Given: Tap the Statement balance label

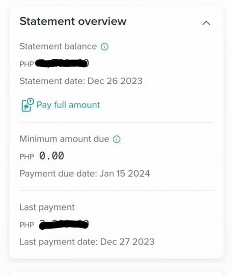Looking at the screenshot, I should (58, 47).
